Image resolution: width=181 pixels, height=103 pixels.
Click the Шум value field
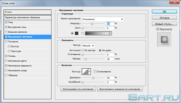110,28
